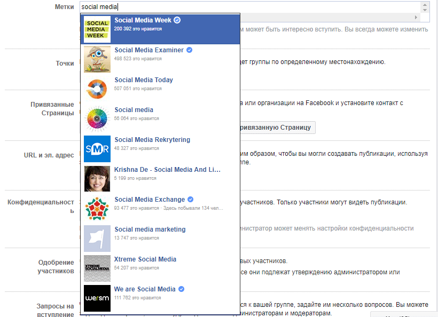Click the Xtreme Social Media logo thumbnail

(97, 268)
